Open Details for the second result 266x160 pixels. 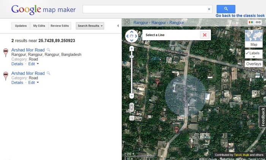(17, 82)
